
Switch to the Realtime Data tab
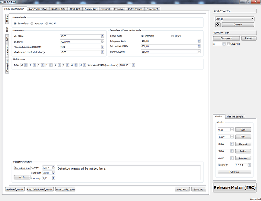[59, 9]
